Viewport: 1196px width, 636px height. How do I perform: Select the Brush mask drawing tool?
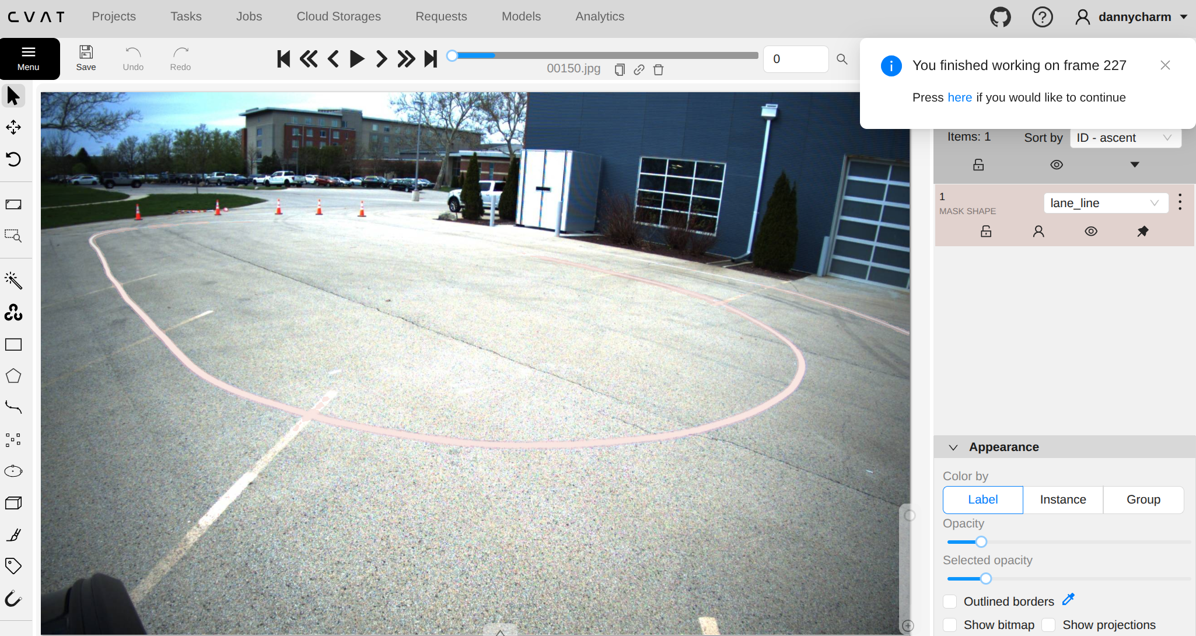[x=13, y=534]
